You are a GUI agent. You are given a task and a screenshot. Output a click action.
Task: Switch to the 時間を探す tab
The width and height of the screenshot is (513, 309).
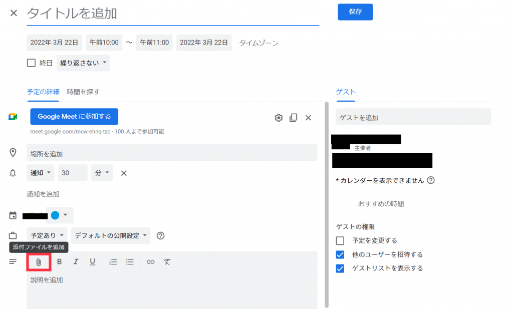point(83,92)
